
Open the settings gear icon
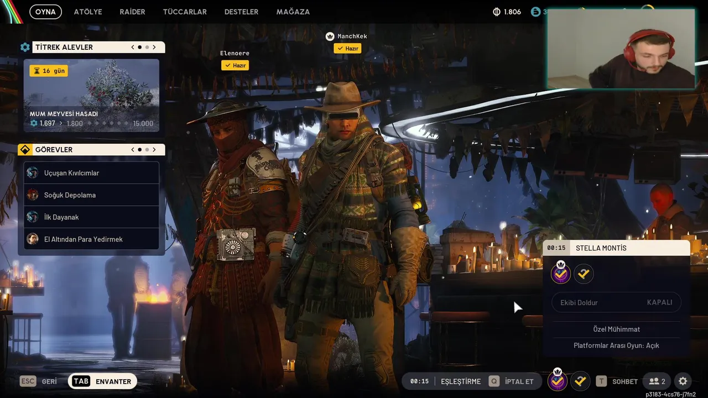(683, 381)
